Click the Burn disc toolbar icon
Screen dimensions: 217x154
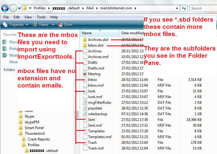pyautogui.click(x=60, y=25)
